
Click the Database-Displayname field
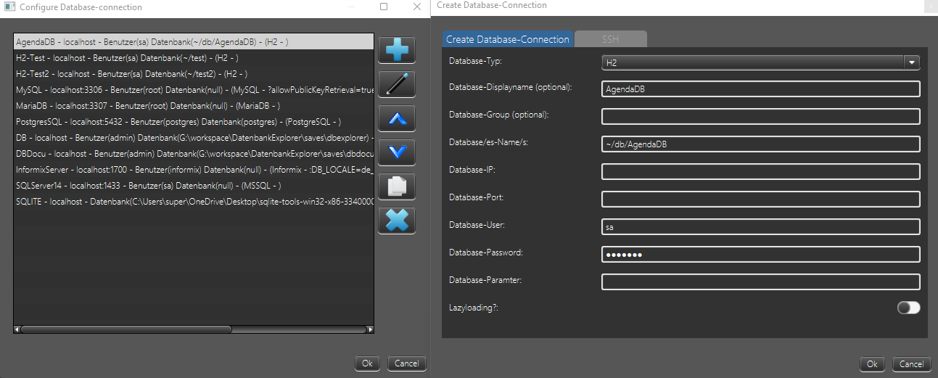coord(761,89)
